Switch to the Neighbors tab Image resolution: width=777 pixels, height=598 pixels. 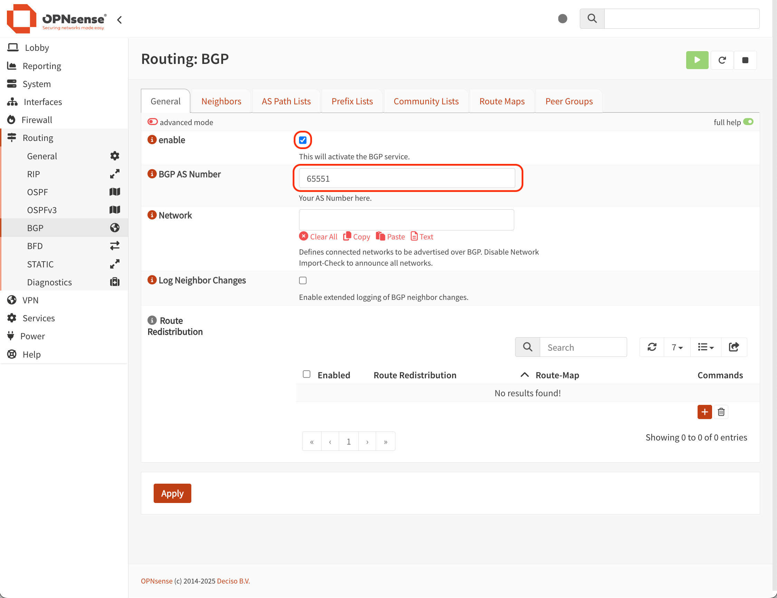point(221,101)
